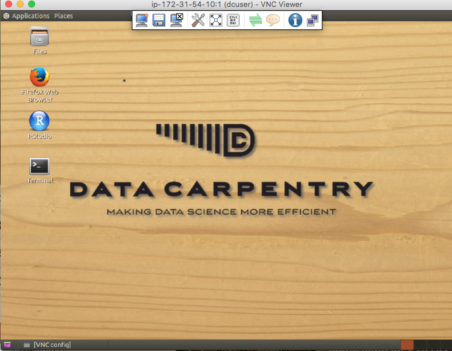Toggle full screen mode icon
Viewport: 452px width, 351px height.
[216, 20]
